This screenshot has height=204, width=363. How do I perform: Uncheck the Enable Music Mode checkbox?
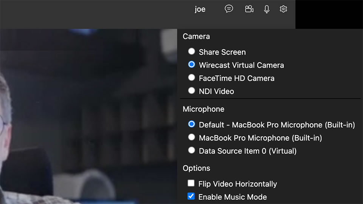tap(191, 196)
